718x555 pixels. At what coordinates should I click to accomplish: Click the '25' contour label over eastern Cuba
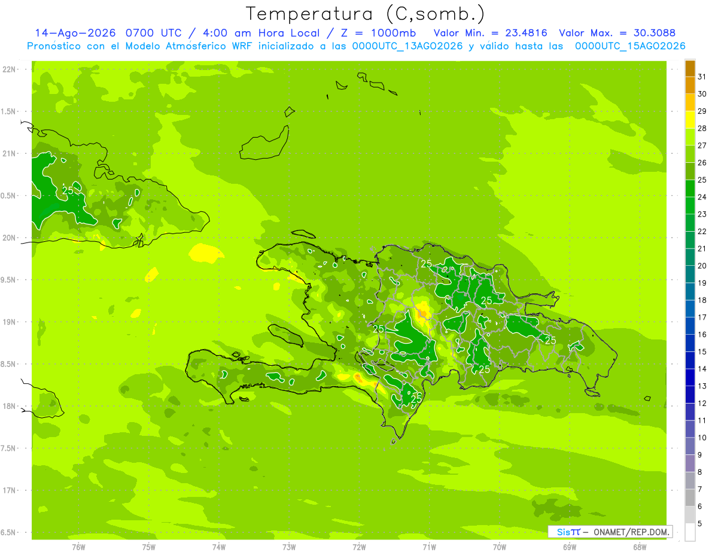pos(68,190)
